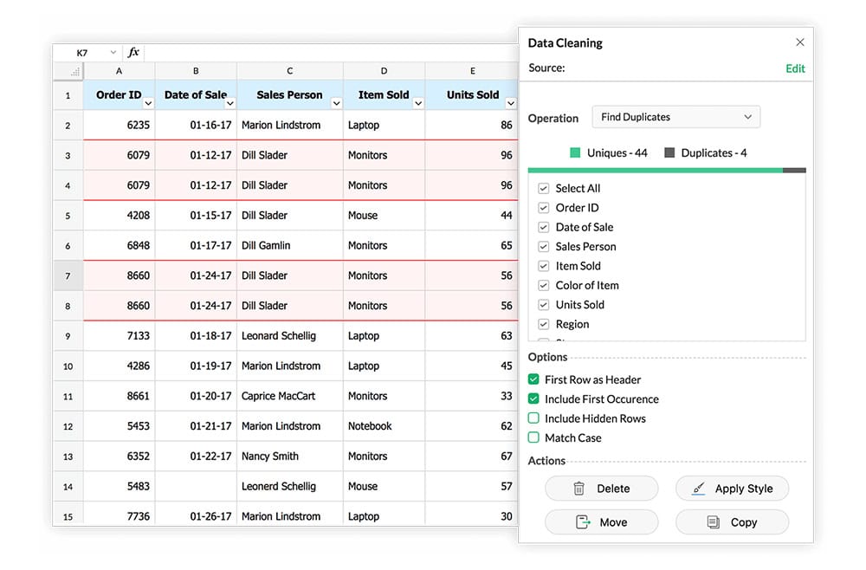Click the Leonerd Schellig cell in row 14
Screen dimensions: 866x570
290,487
